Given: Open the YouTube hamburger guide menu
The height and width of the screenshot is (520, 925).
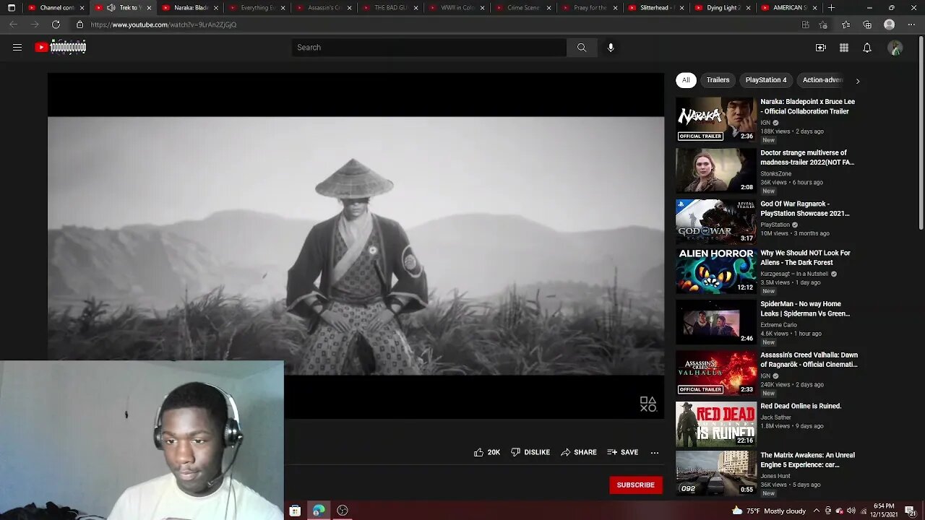Looking at the screenshot, I should coord(17,48).
